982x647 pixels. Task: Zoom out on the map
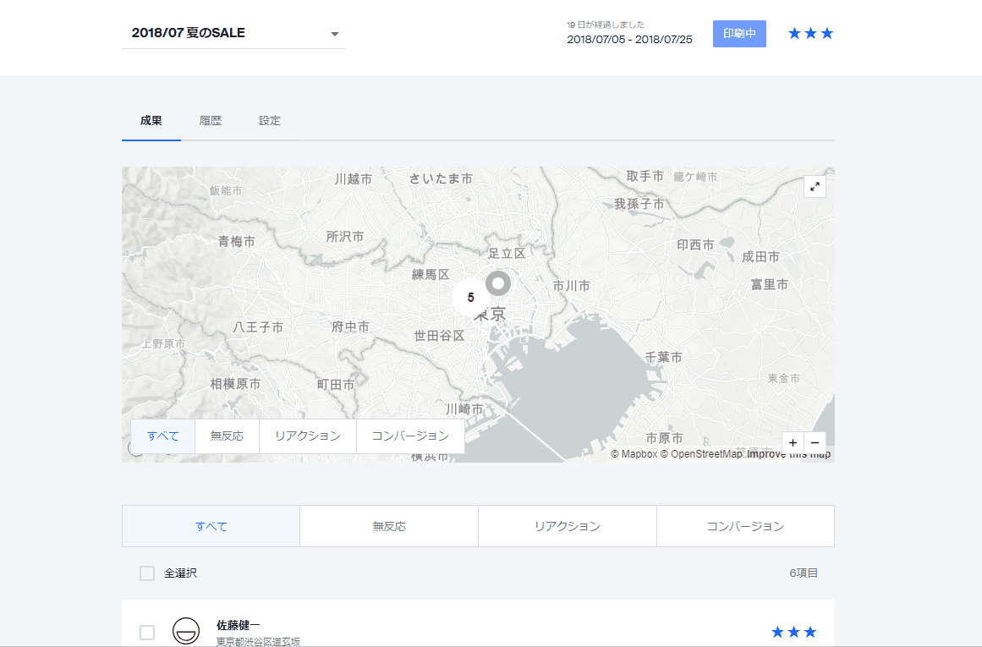(815, 442)
